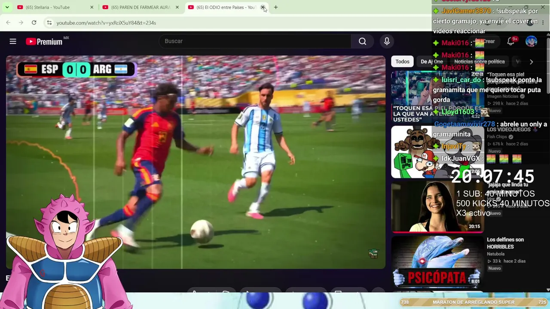The image size is (550, 309).
Task: Go forward with the browser arrow
Action: pyautogui.click(x=21, y=22)
